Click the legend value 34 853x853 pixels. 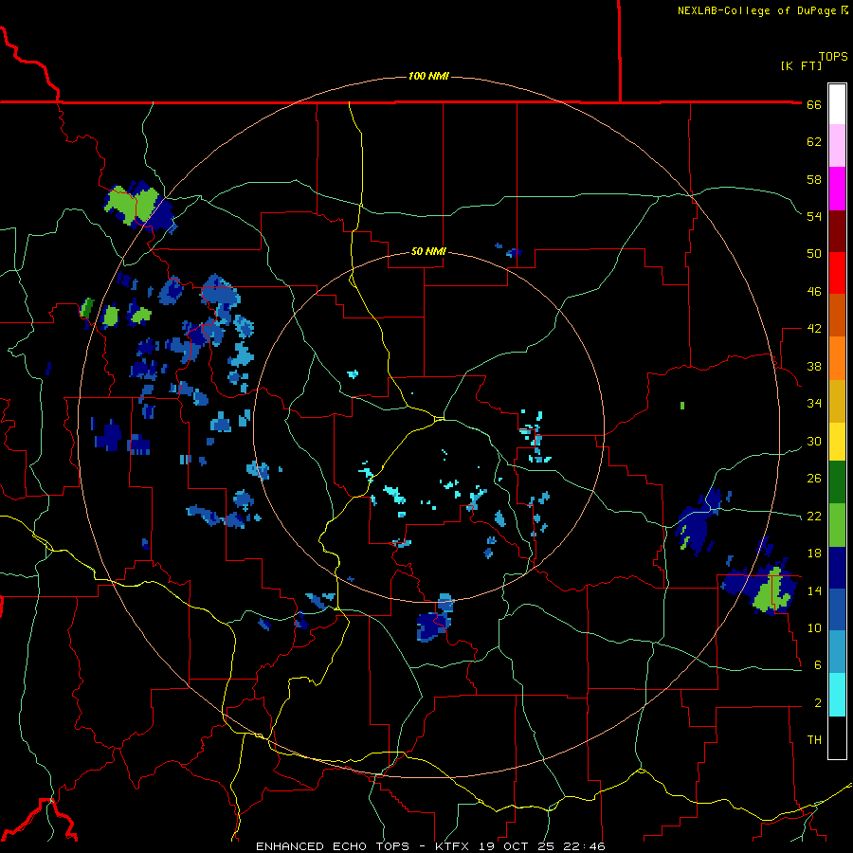coord(814,404)
